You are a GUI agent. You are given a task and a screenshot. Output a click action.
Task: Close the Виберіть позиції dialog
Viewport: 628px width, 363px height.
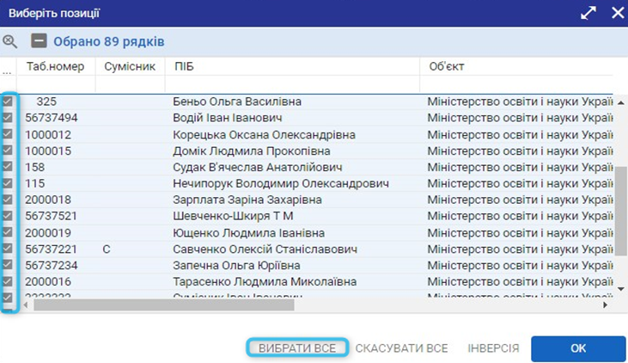click(x=616, y=13)
